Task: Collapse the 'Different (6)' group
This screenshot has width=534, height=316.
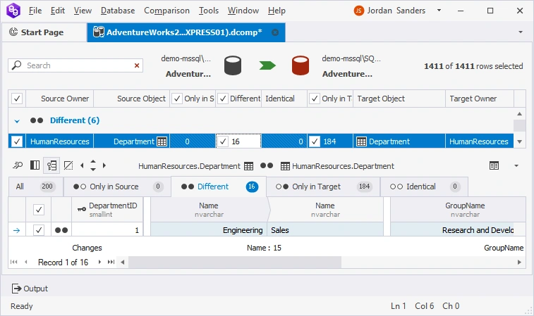Action: tap(17, 120)
